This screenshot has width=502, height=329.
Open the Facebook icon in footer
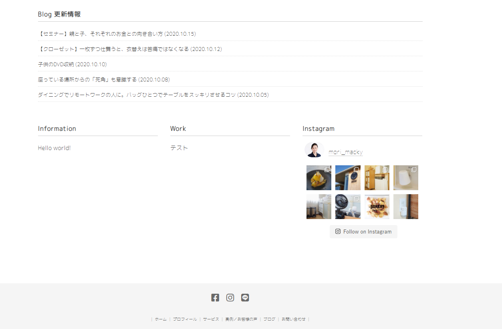click(x=215, y=298)
